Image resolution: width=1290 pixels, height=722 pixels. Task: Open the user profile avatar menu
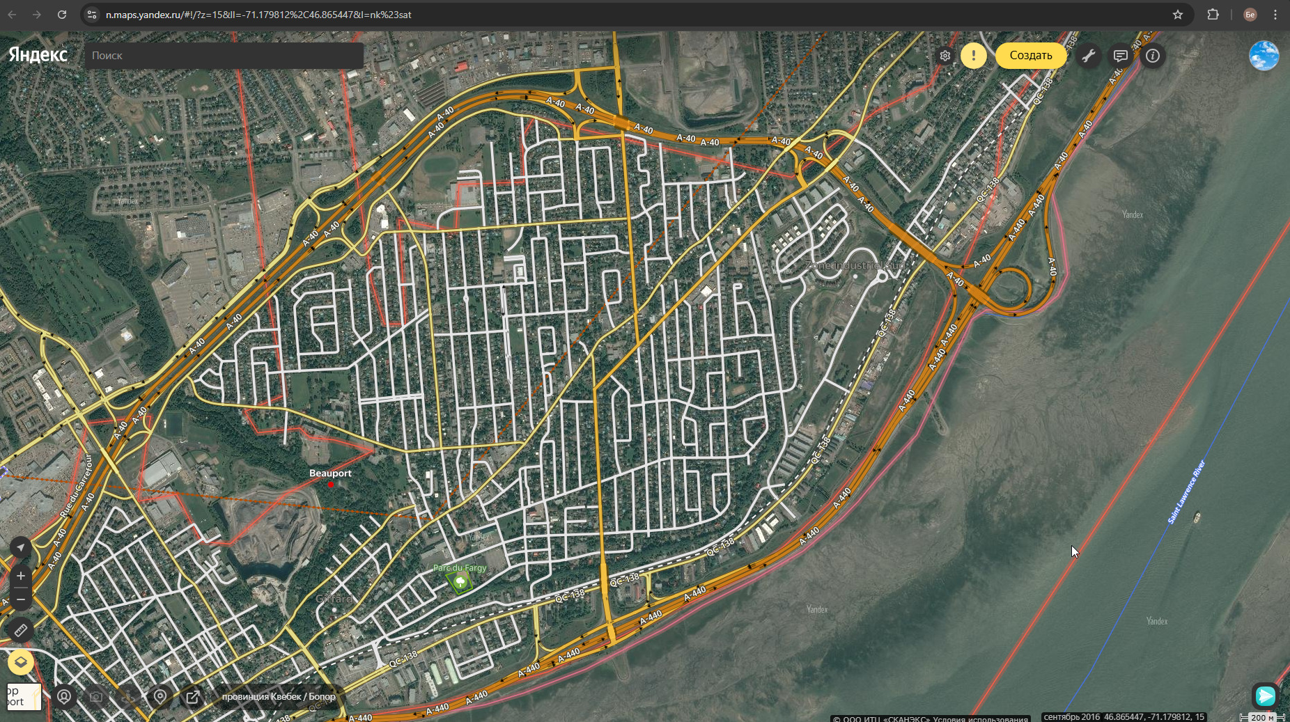point(1264,56)
